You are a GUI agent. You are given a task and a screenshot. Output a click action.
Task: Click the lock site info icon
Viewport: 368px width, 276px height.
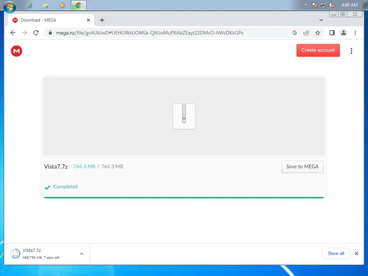[x=50, y=33]
